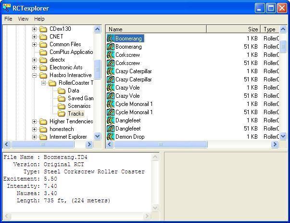Image resolution: width=290 pixels, height=223 pixels.
Task: Click the 'File Name : Boomerang.TD4' line
Action: pos(45,157)
